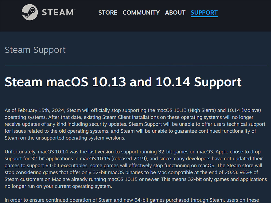Click the macOS 10.13 and 10.14 Support headline
This screenshot has height=203, width=271.
(123, 82)
